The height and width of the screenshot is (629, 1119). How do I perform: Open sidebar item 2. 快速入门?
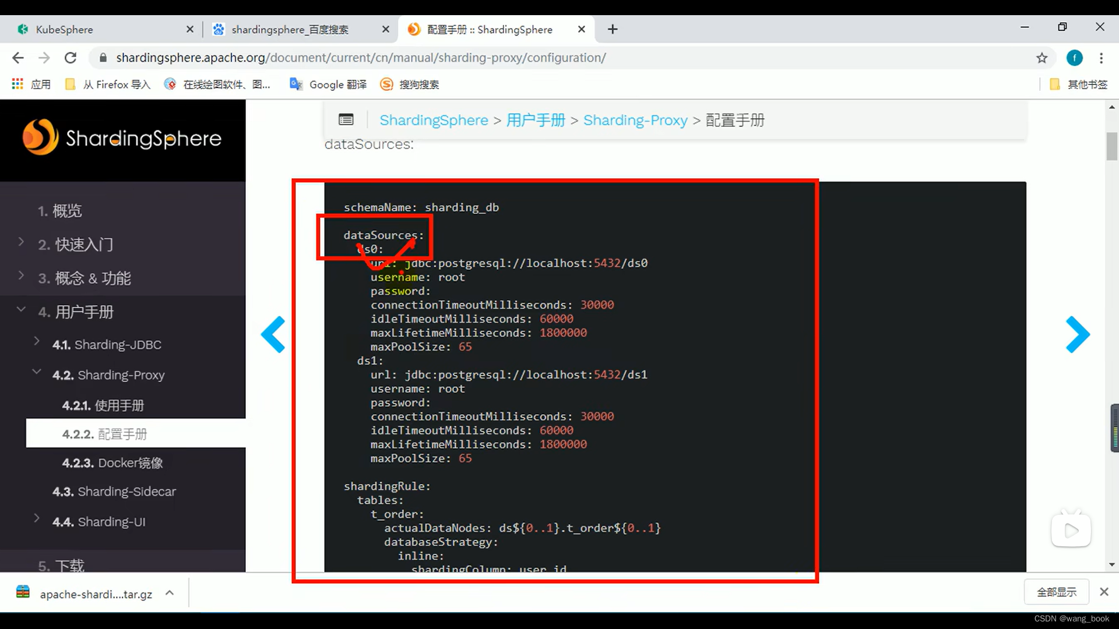[x=76, y=245]
